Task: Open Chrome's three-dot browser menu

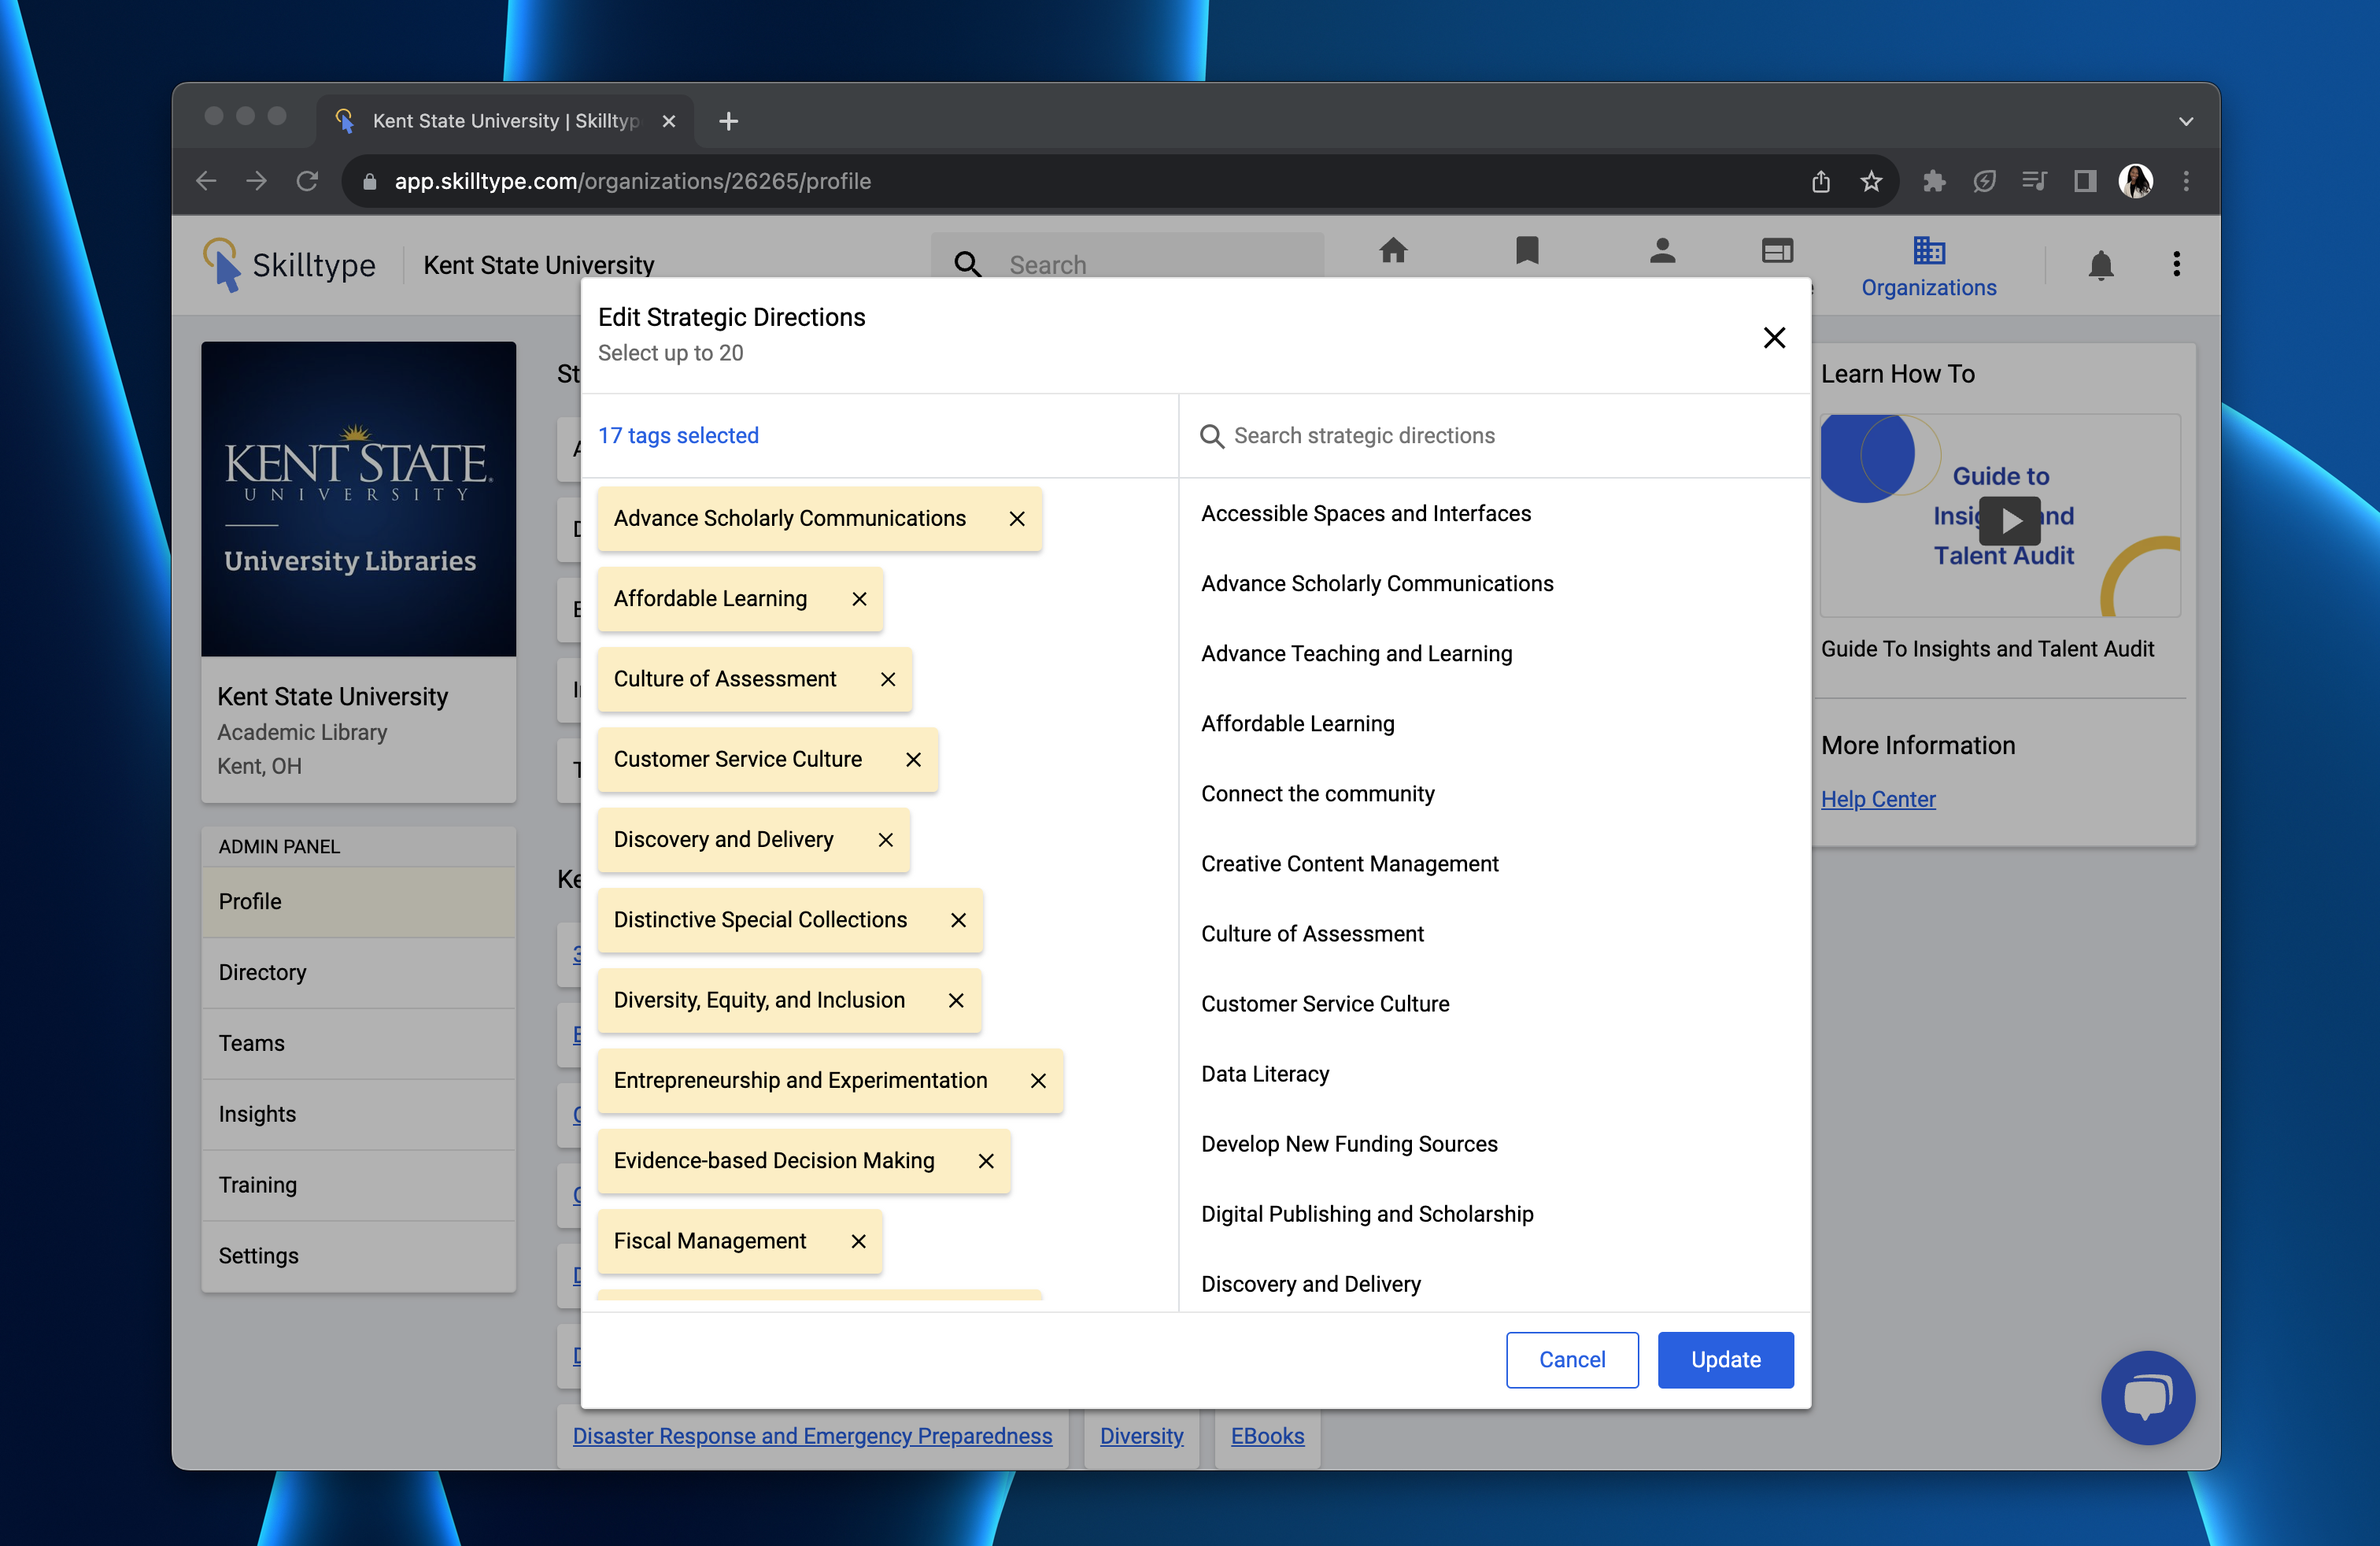Action: pos(2186,181)
